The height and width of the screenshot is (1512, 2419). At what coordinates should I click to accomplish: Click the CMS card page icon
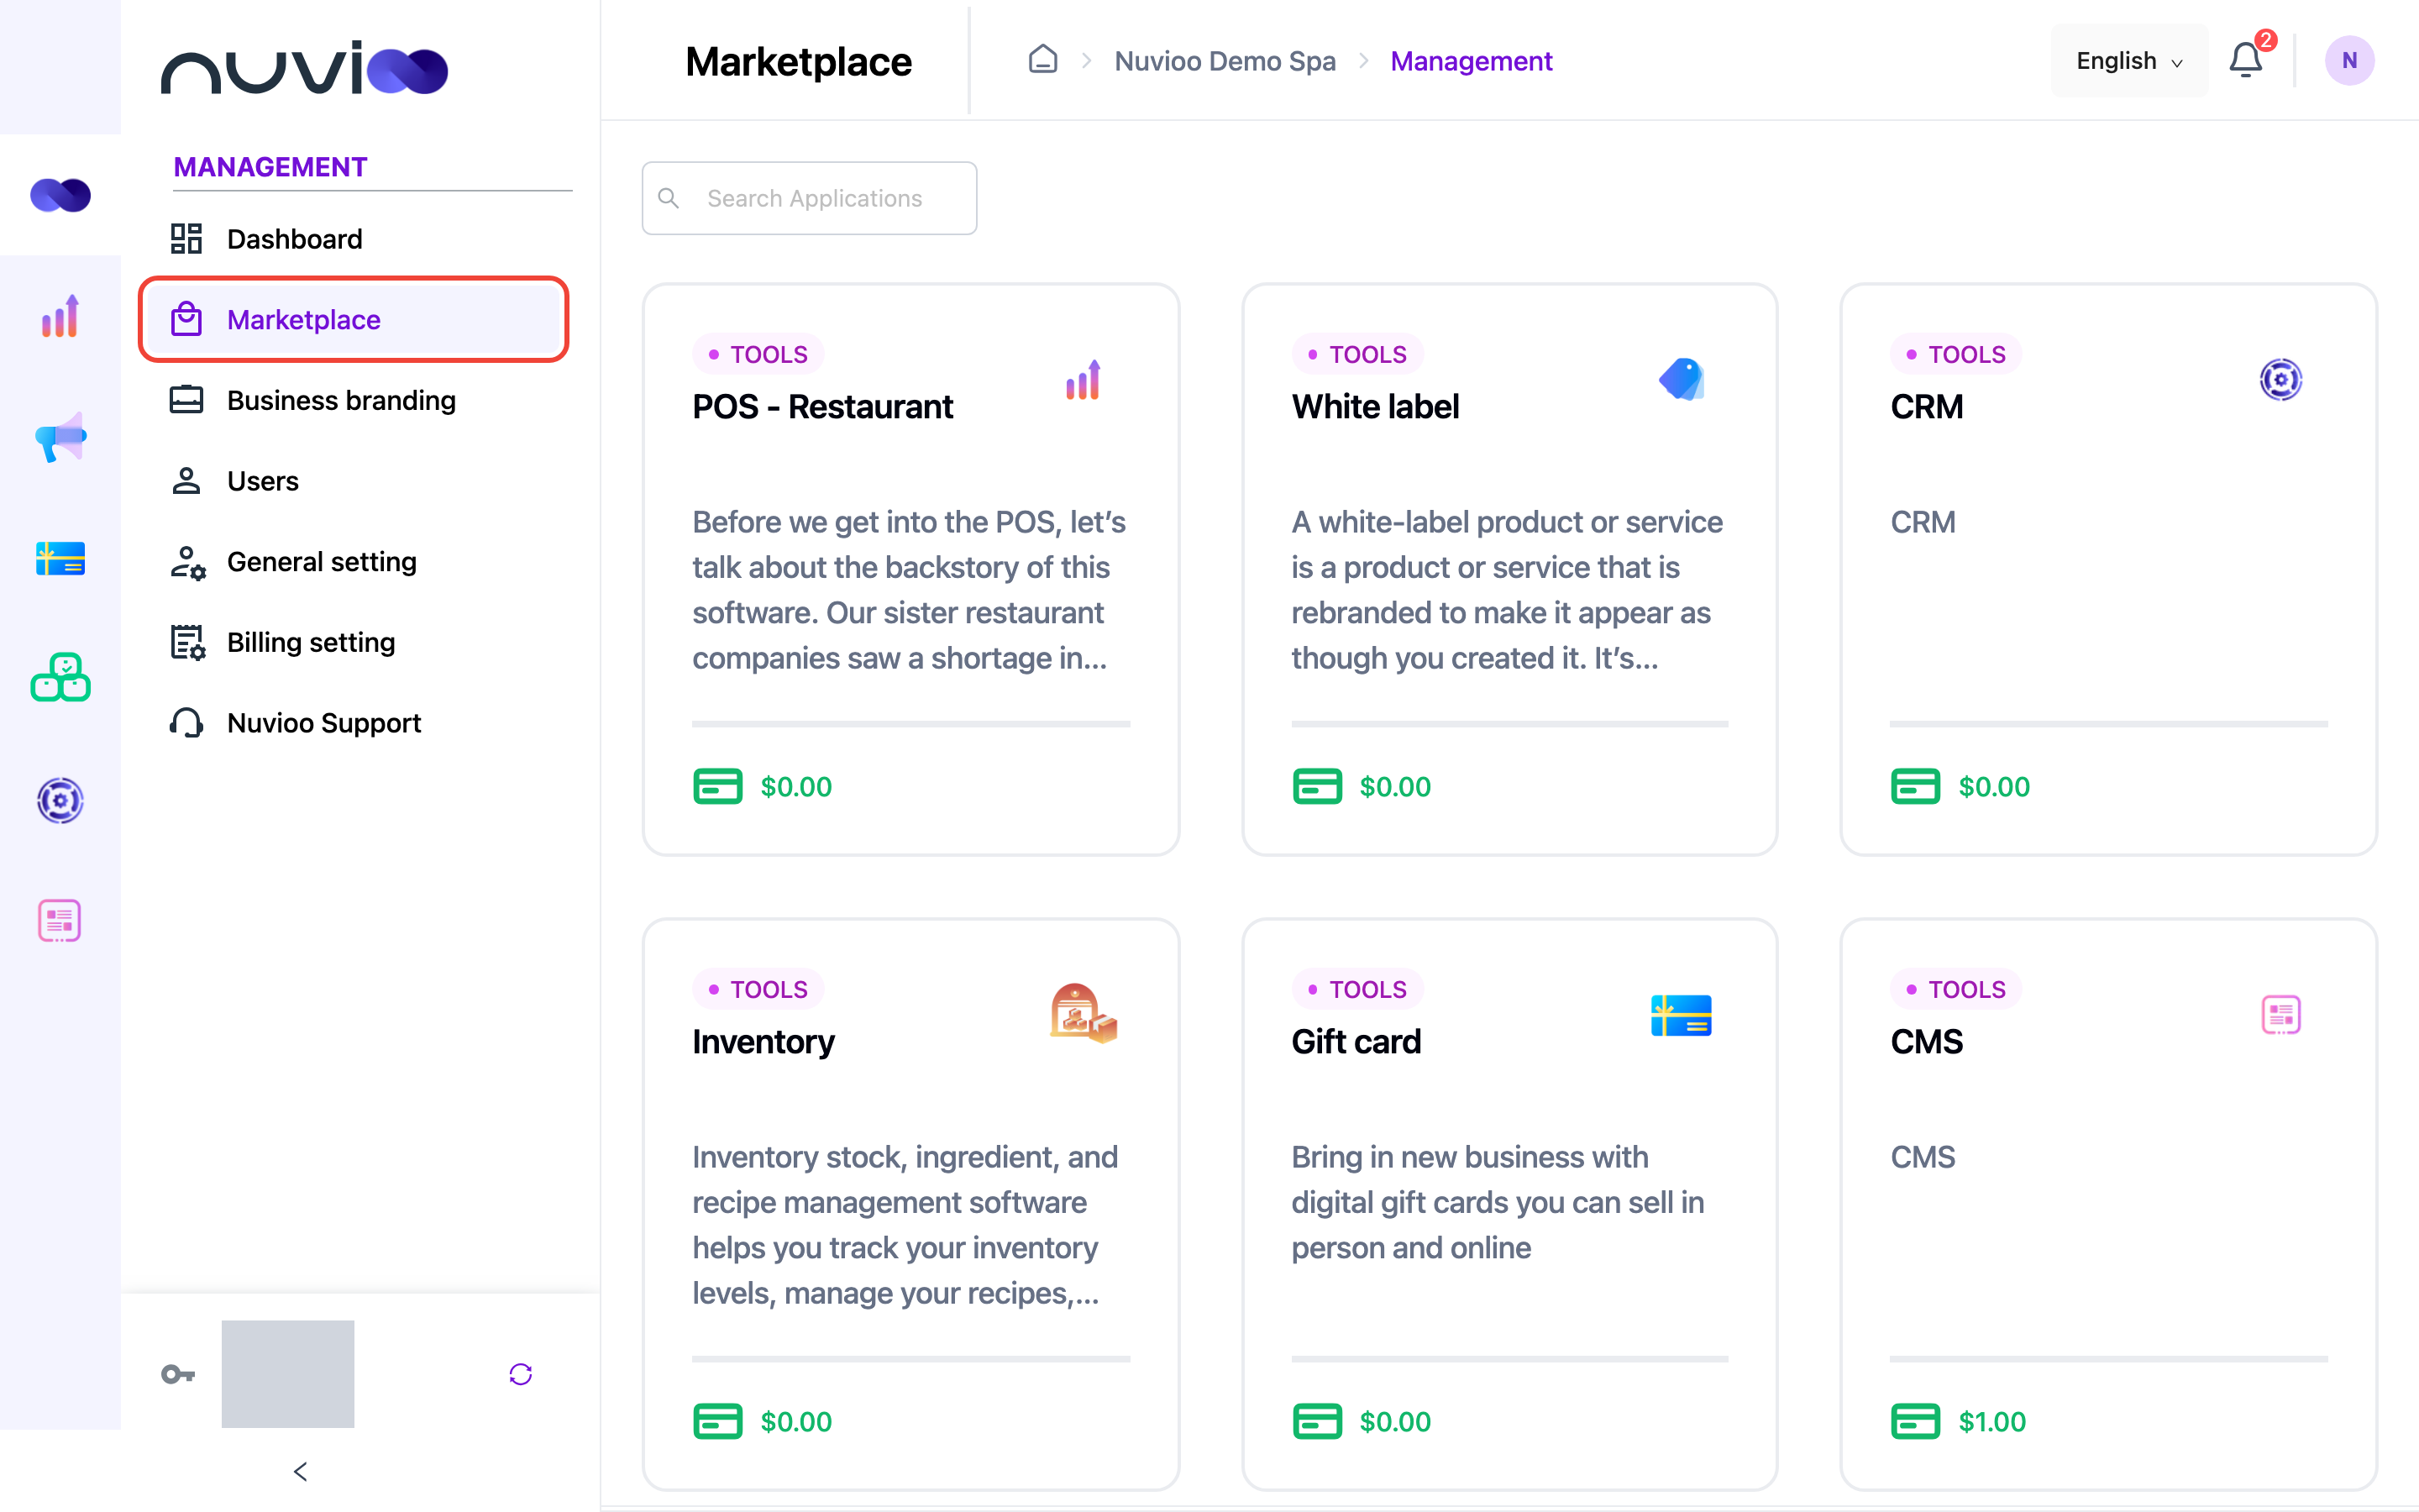pos(2280,1015)
